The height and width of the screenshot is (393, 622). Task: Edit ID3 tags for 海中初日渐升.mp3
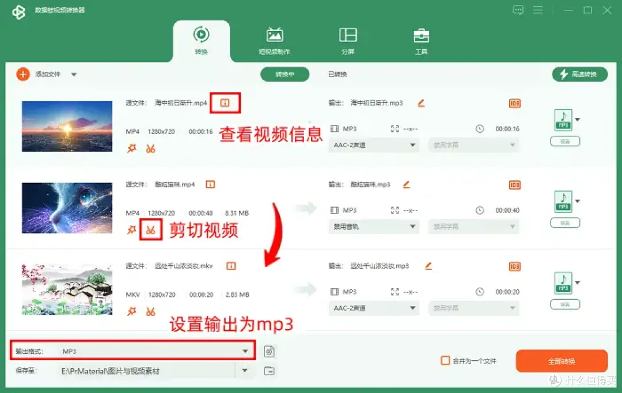click(x=514, y=104)
